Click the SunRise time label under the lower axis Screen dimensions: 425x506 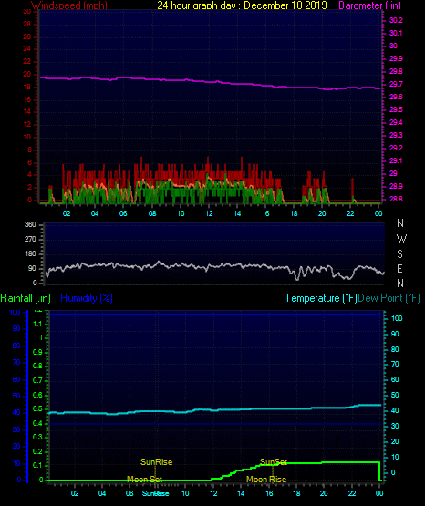point(156,493)
